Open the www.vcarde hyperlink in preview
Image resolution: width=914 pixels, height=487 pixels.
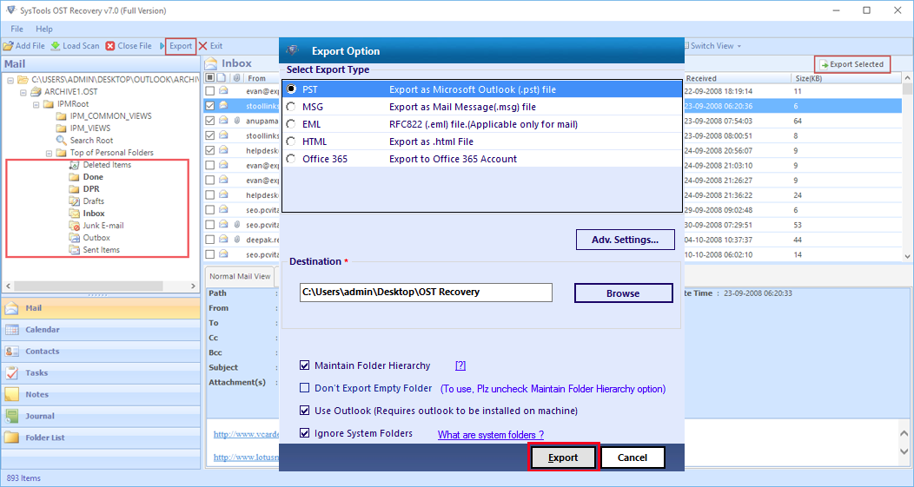tap(245, 434)
